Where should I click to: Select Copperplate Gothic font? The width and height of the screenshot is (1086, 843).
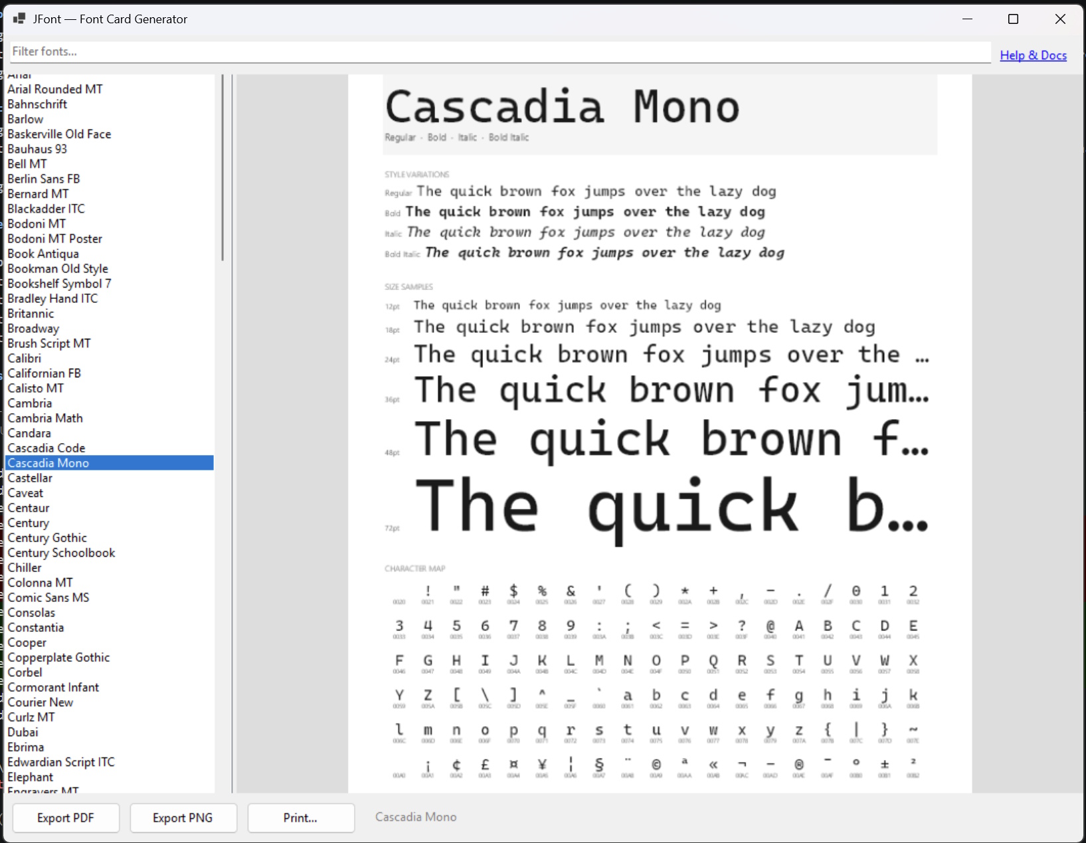point(110,657)
